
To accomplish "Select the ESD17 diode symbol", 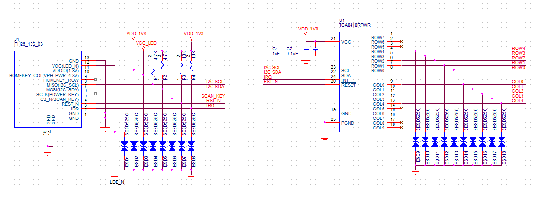I will (x=492, y=141).
